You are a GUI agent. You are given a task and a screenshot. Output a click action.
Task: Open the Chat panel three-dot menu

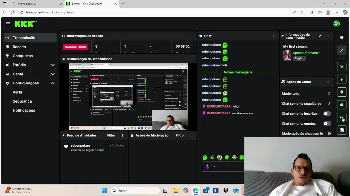[x=273, y=36]
